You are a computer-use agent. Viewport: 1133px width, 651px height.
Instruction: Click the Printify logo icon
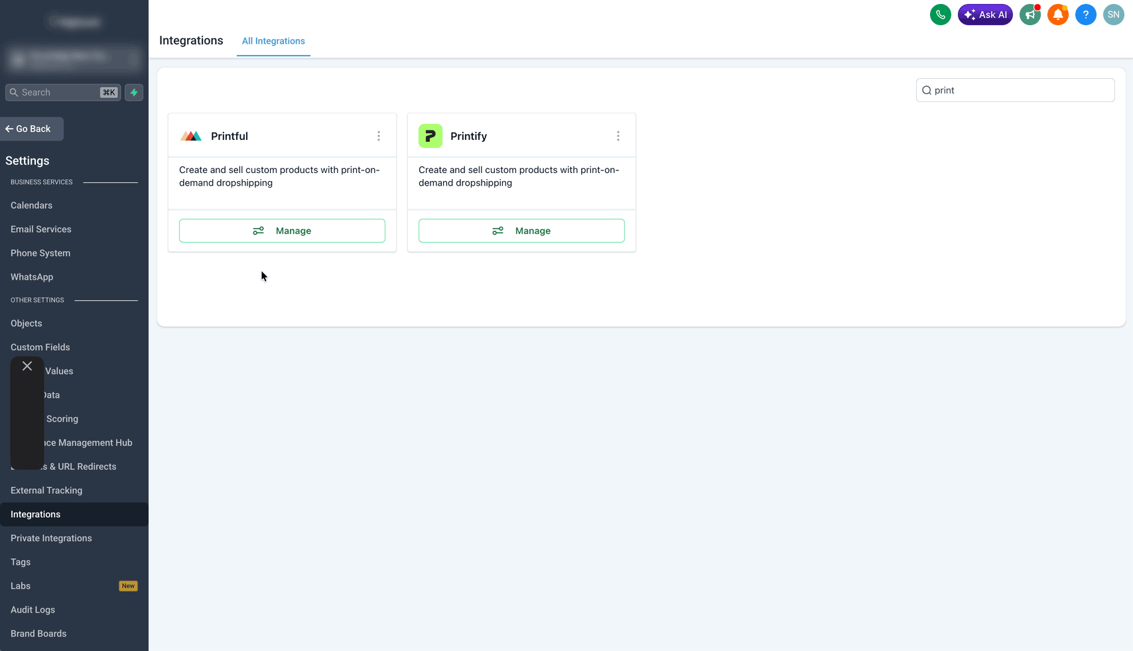tap(431, 136)
